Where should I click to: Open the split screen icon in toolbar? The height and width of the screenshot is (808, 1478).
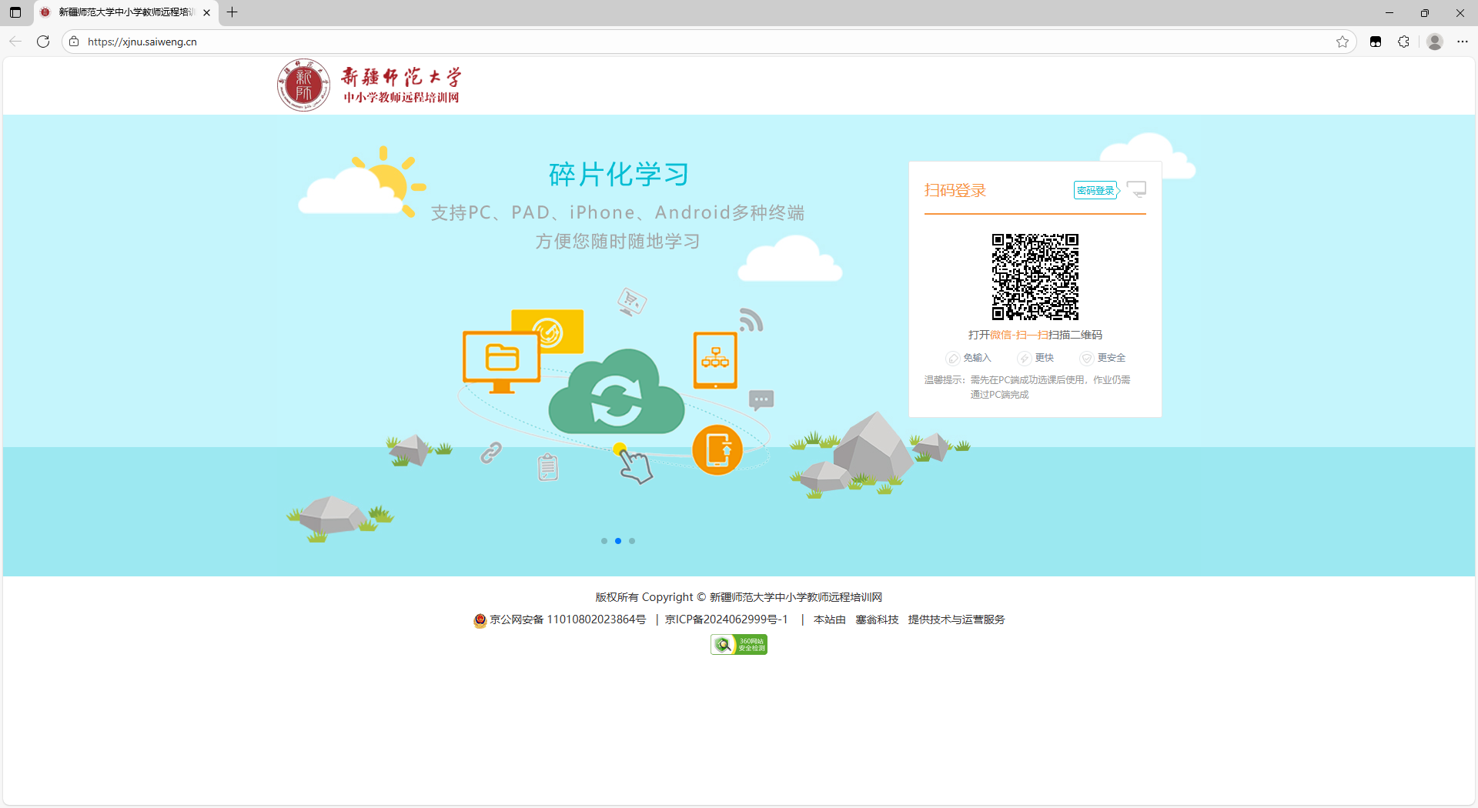[x=1376, y=42]
